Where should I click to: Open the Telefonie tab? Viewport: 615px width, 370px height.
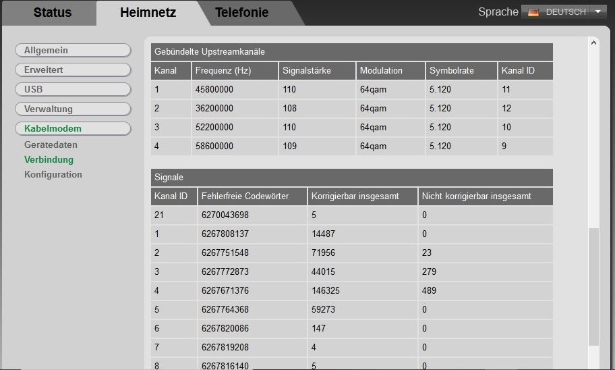[x=242, y=13]
